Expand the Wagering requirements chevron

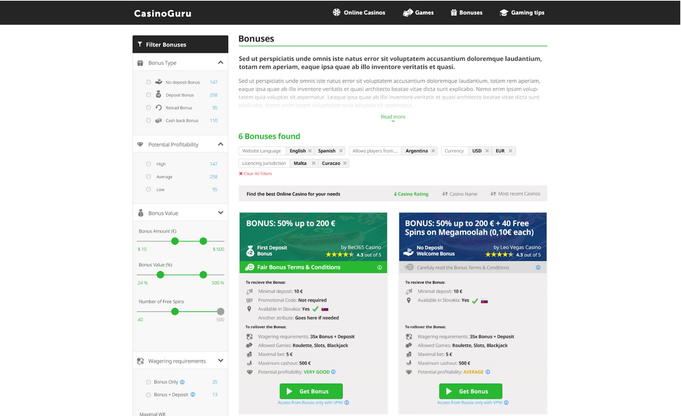220,361
